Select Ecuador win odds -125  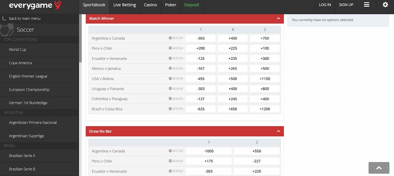[x=201, y=58]
